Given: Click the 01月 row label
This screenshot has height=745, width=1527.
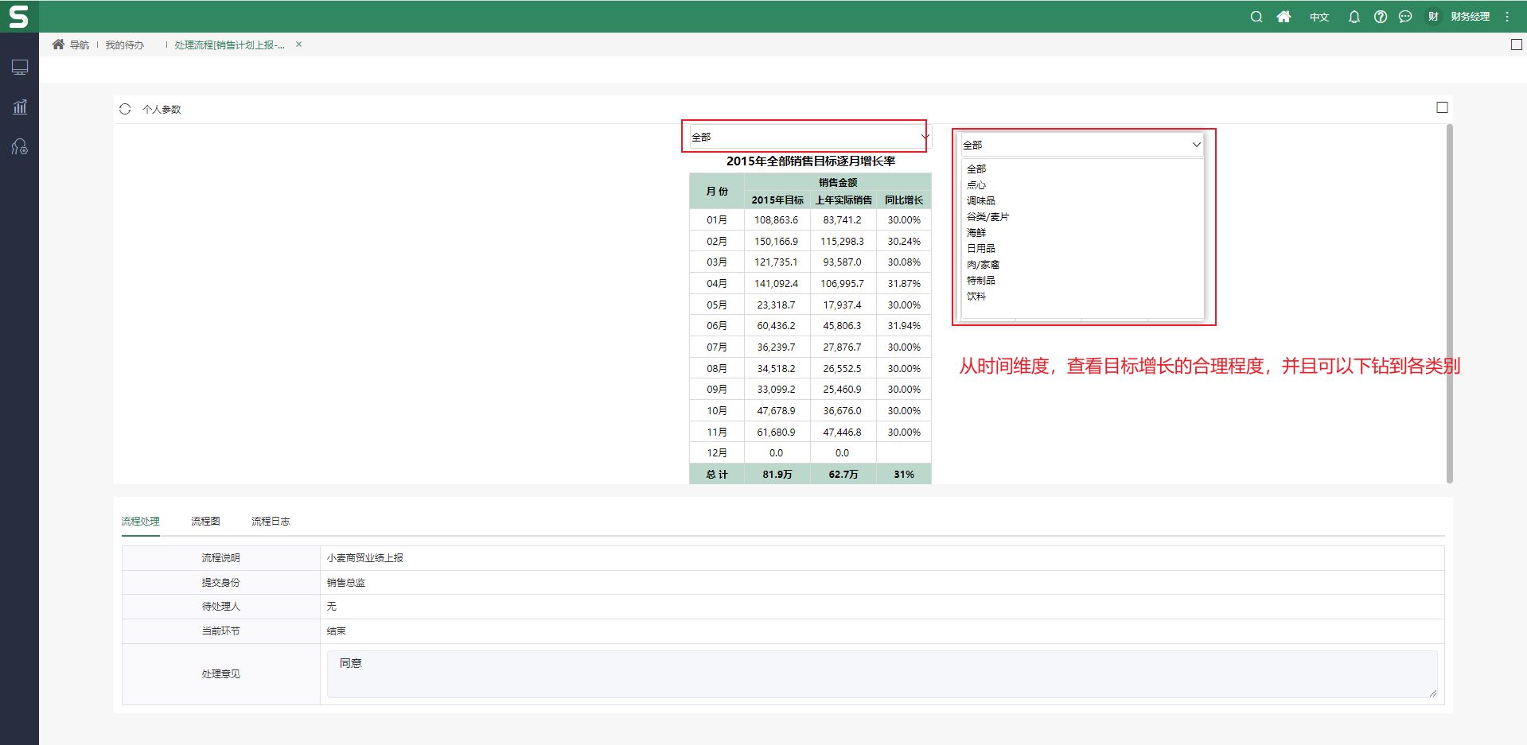Looking at the screenshot, I should coord(717,220).
